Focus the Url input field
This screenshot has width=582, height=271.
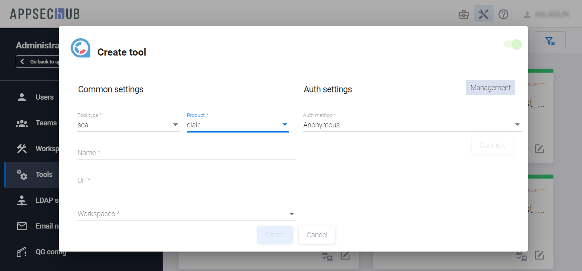point(186,181)
